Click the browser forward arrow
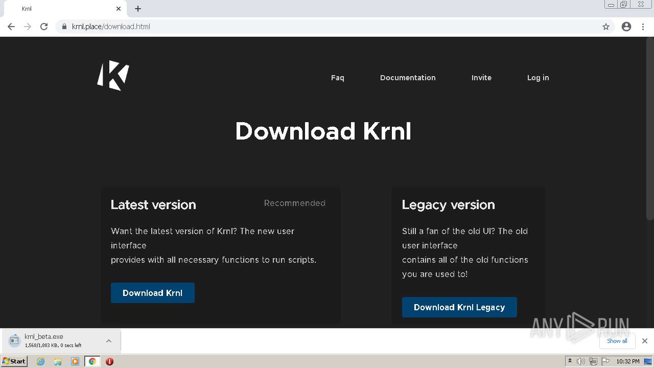The width and height of the screenshot is (654, 368). tap(28, 27)
